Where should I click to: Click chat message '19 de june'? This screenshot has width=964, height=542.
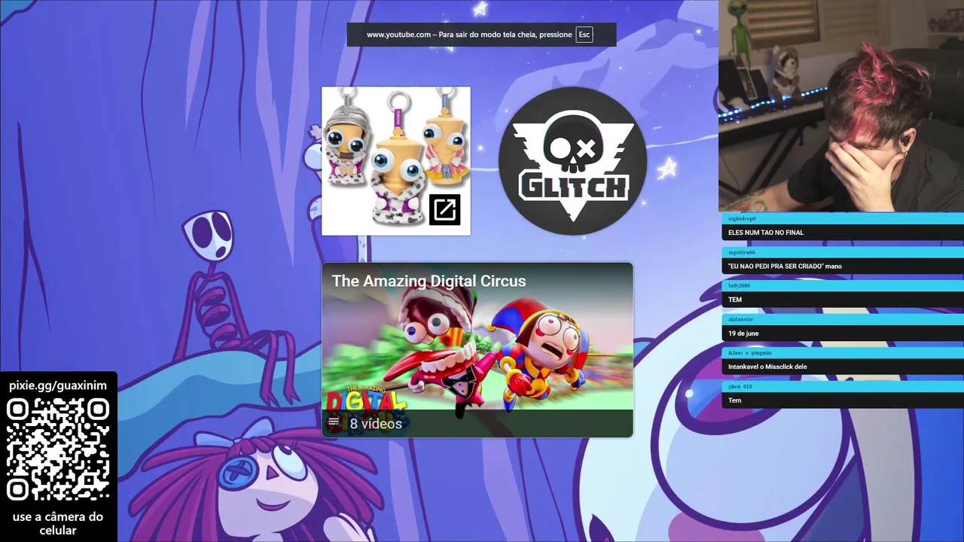coord(743,333)
